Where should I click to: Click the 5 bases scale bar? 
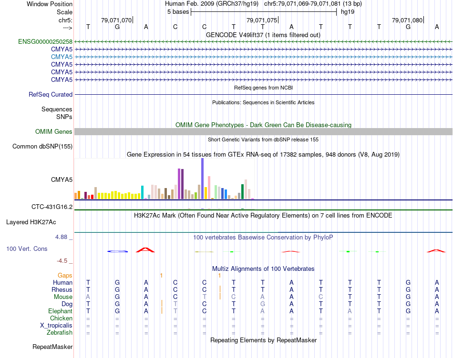tap(264, 12)
